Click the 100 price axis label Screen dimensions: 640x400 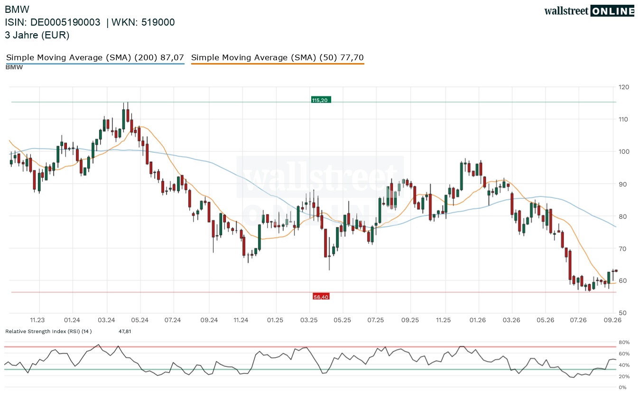[623, 151]
